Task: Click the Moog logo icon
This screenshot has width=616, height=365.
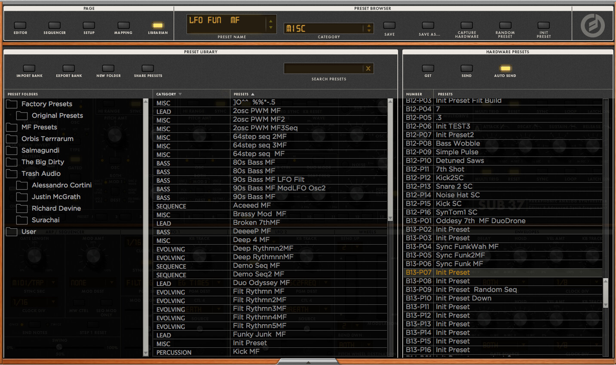Action: pos(592,26)
